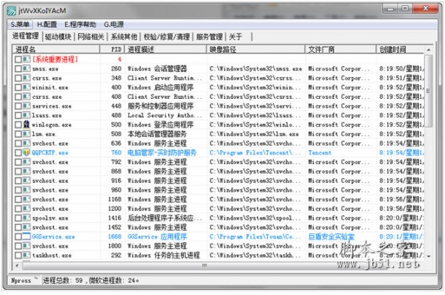Sort by 映像路径 column header
Image resolution: width=445 pixels, height=295 pixels.
256,50
